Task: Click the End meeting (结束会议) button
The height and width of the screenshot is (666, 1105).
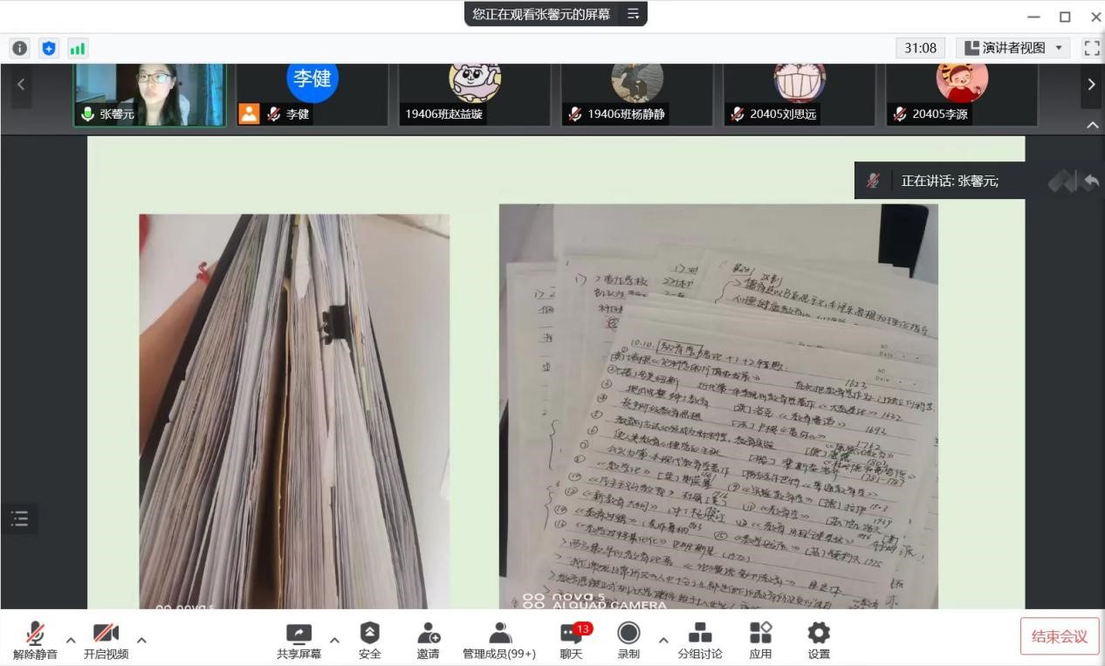Action: click(1059, 636)
